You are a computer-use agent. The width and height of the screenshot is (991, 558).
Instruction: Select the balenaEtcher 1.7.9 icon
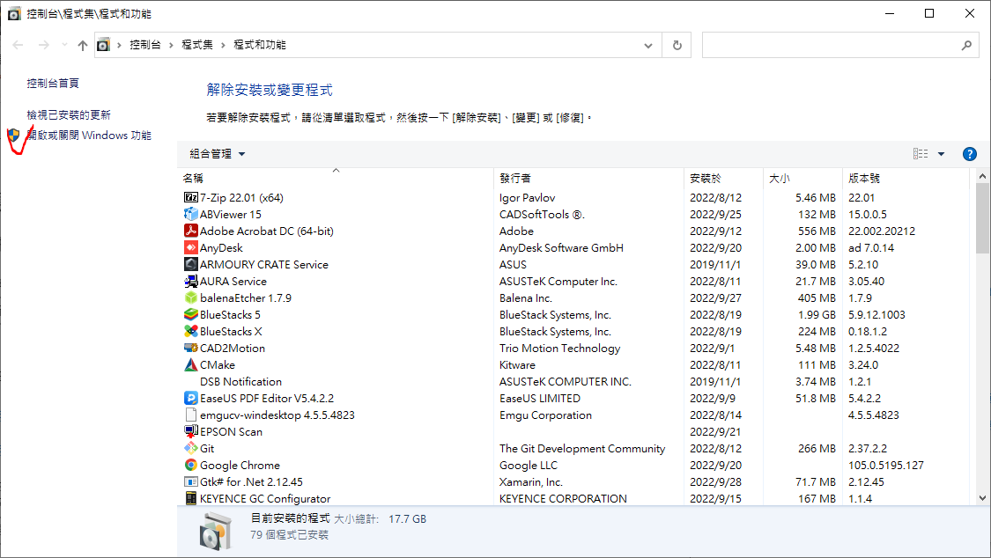(x=191, y=298)
